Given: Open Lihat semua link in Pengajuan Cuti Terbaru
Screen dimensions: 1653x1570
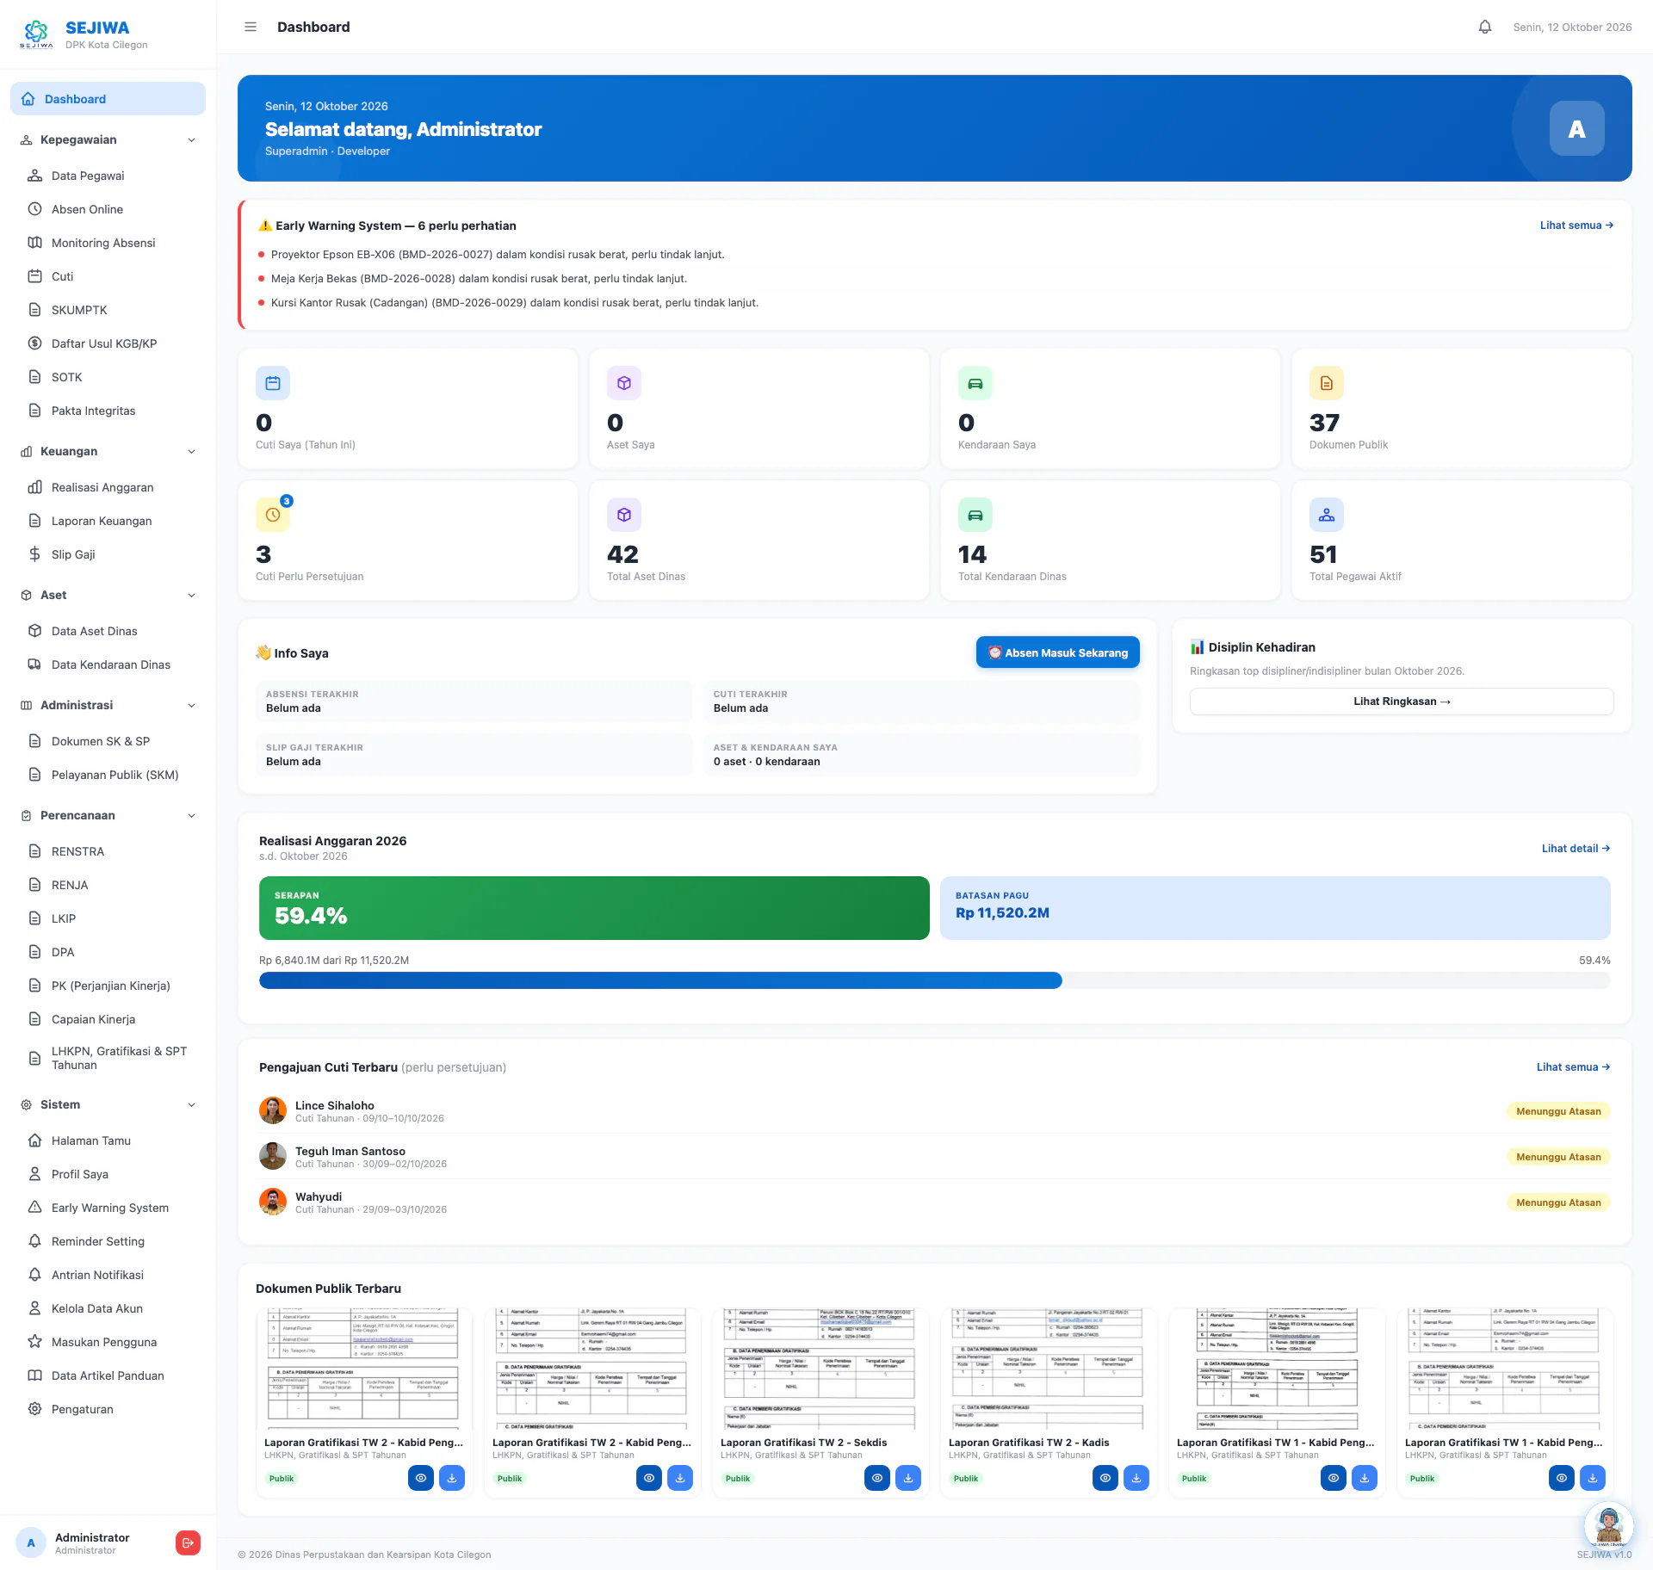Looking at the screenshot, I should coord(1574,1067).
